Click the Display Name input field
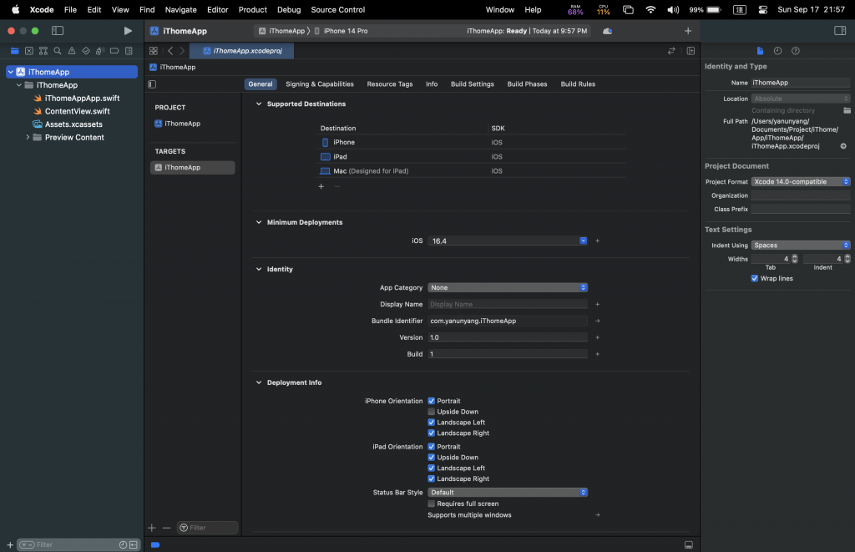Screen dimensions: 855x552 508,304
